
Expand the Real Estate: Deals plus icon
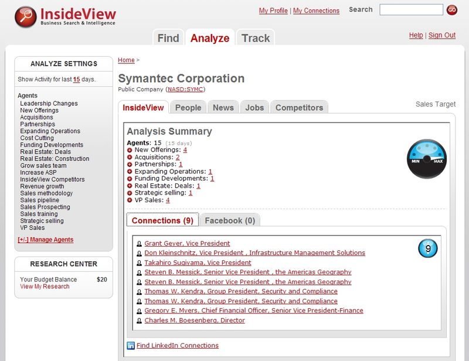pos(130,186)
